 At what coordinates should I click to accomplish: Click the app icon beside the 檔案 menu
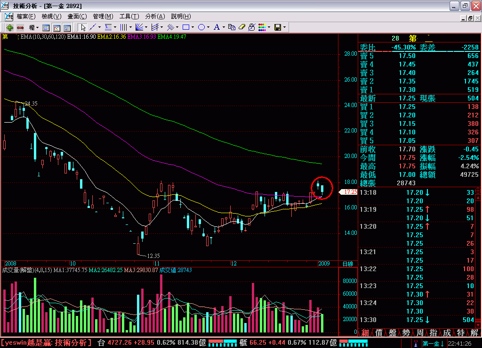9,17
